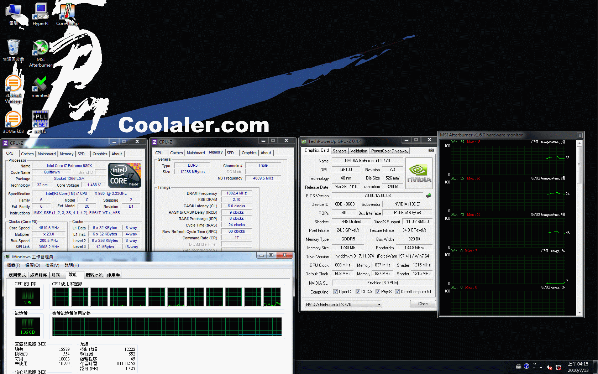
Task: Toggle the OpenCL checkbox in GPU-Z
Action: point(335,291)
